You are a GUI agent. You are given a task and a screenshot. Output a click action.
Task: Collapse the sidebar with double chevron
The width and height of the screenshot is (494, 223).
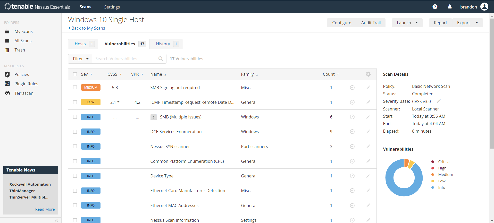point(56,221)
